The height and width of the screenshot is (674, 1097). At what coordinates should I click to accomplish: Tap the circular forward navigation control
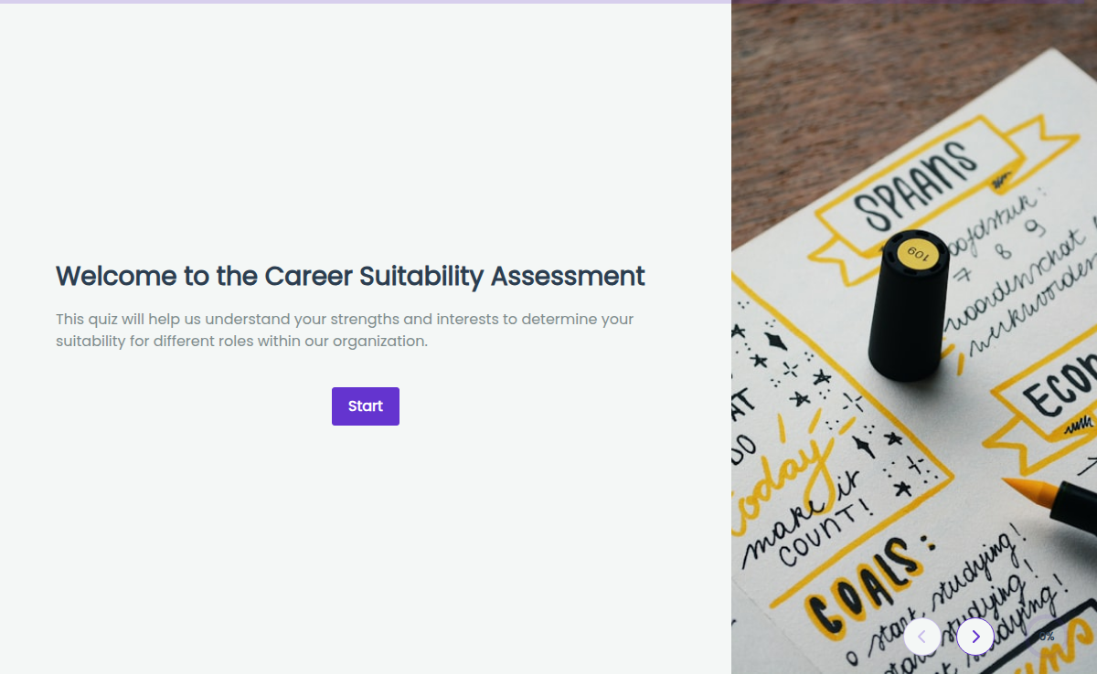pyautogui.click(x=975, y=637)
